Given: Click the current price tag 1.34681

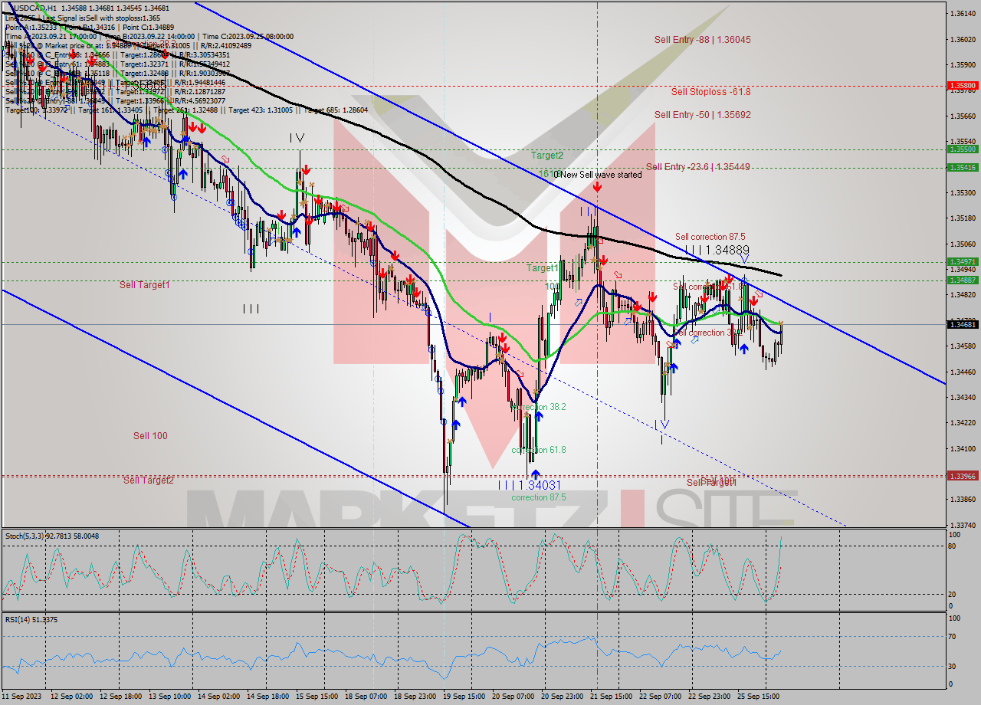Looking at the screenshot, I should tap(962, 325).
